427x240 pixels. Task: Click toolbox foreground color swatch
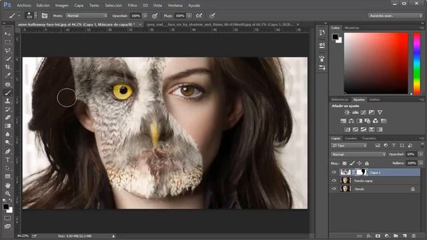click(6, 207)
